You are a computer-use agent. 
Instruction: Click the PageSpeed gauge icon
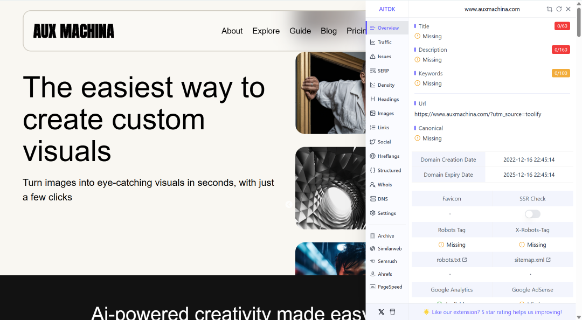(x=373, y=287)
